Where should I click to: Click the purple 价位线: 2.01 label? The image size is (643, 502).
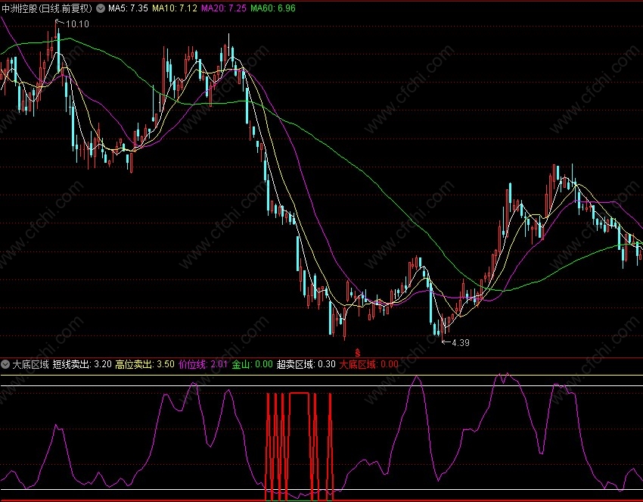(x=203, y=364)
